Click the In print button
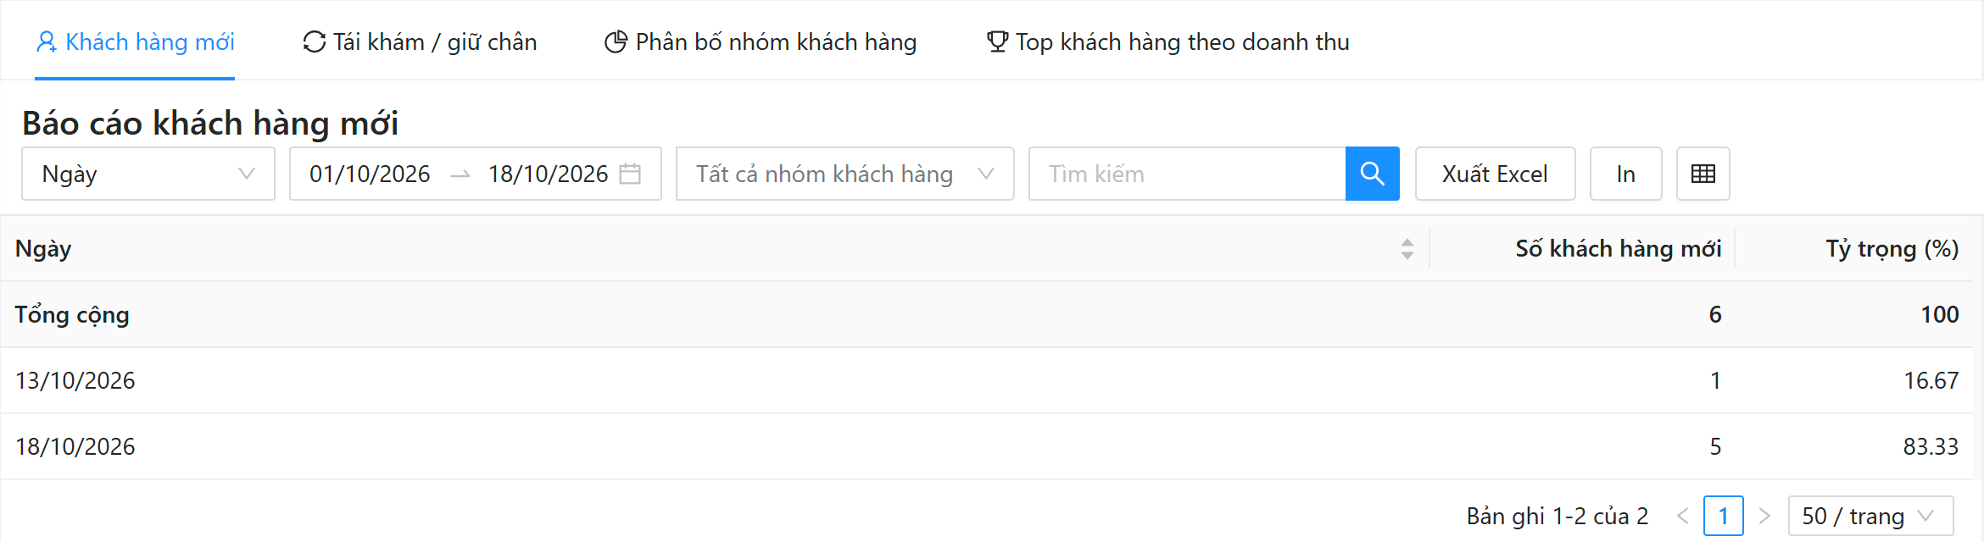Image resolution: width=1984 pixels, height=542 pixels. tap(1625, 174)
